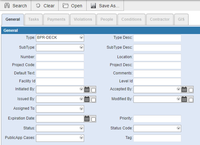
Task: Click into the Comments text field
Action: pos(157,73)
